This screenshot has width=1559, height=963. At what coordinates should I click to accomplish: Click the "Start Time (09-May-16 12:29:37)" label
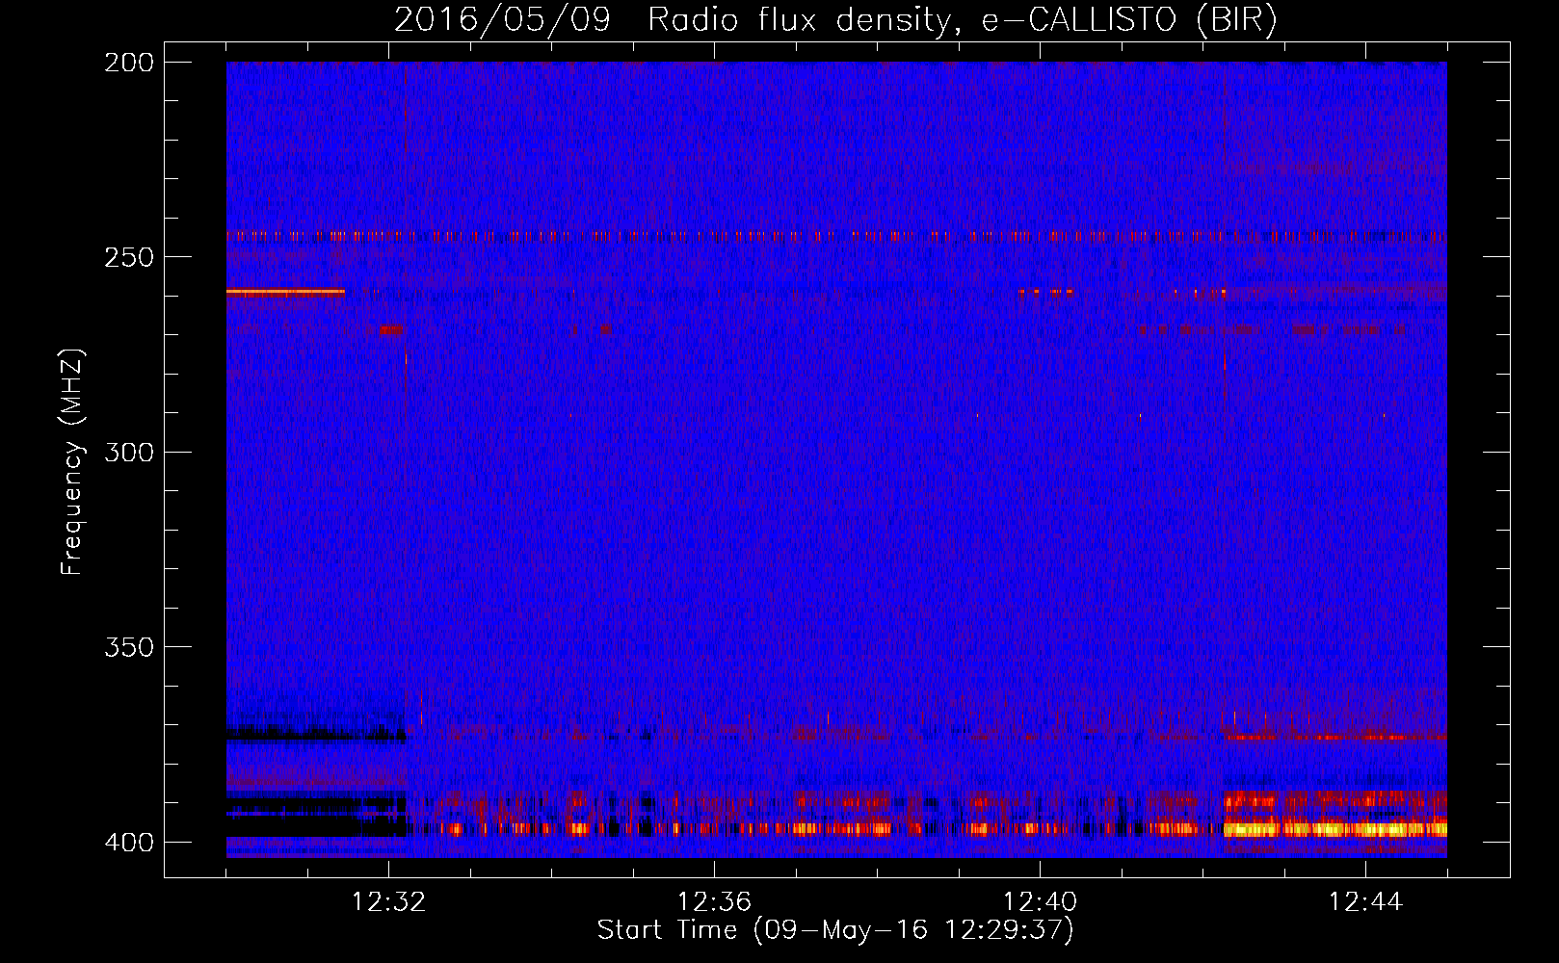click(834, 930)
